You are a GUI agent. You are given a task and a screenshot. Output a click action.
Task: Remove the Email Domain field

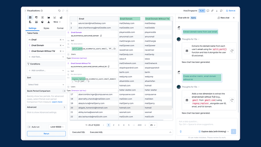[x=61, y=45]
